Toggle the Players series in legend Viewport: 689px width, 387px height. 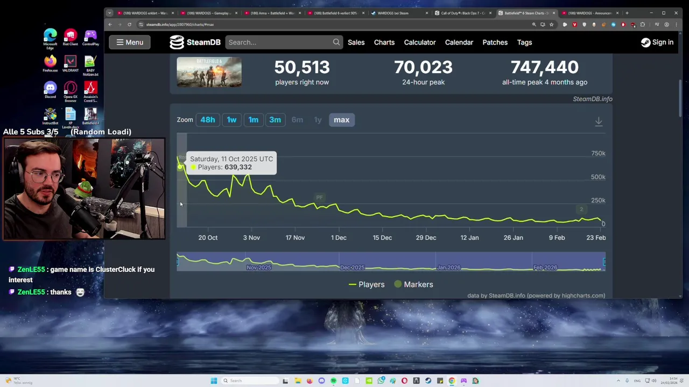[x=367, y=284]
